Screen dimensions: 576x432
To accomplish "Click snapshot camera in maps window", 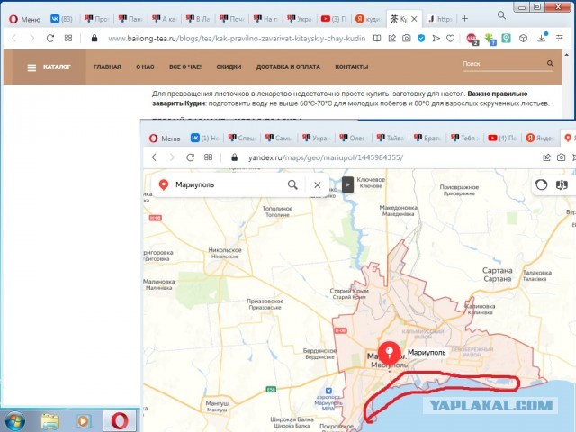I will coord(561,157).
